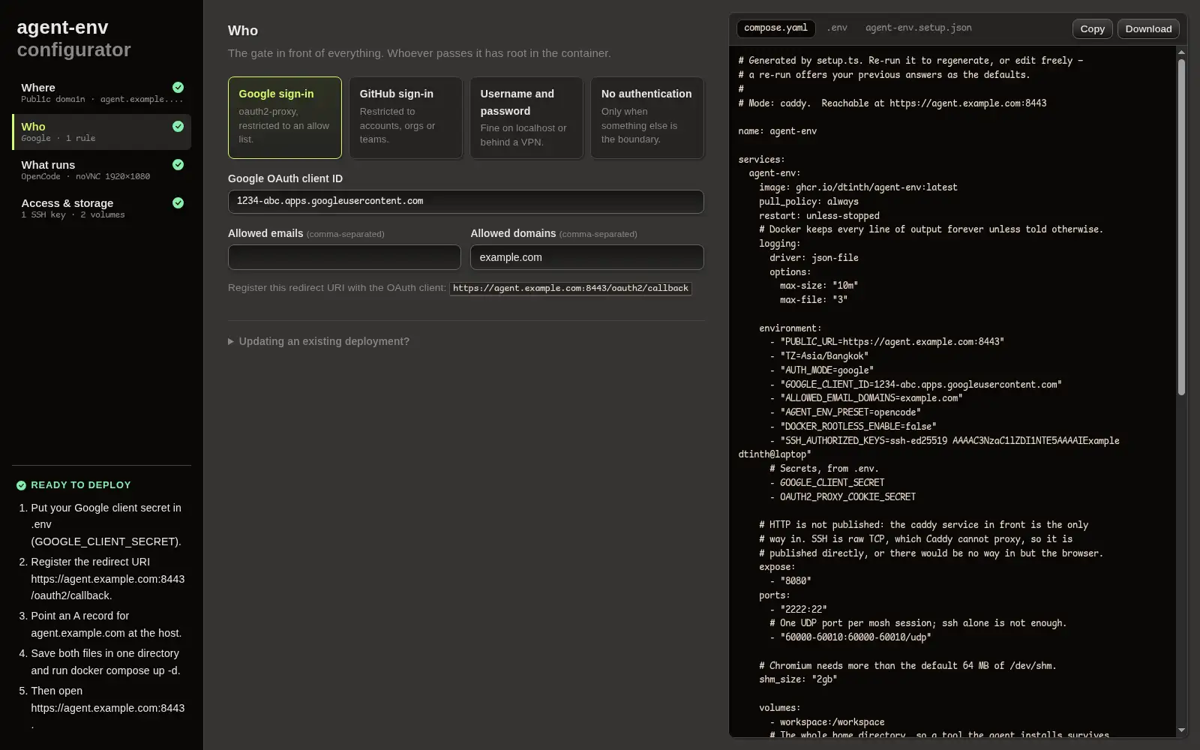
Task: Edit the Google OAuth client ID field
Action: 466,202
